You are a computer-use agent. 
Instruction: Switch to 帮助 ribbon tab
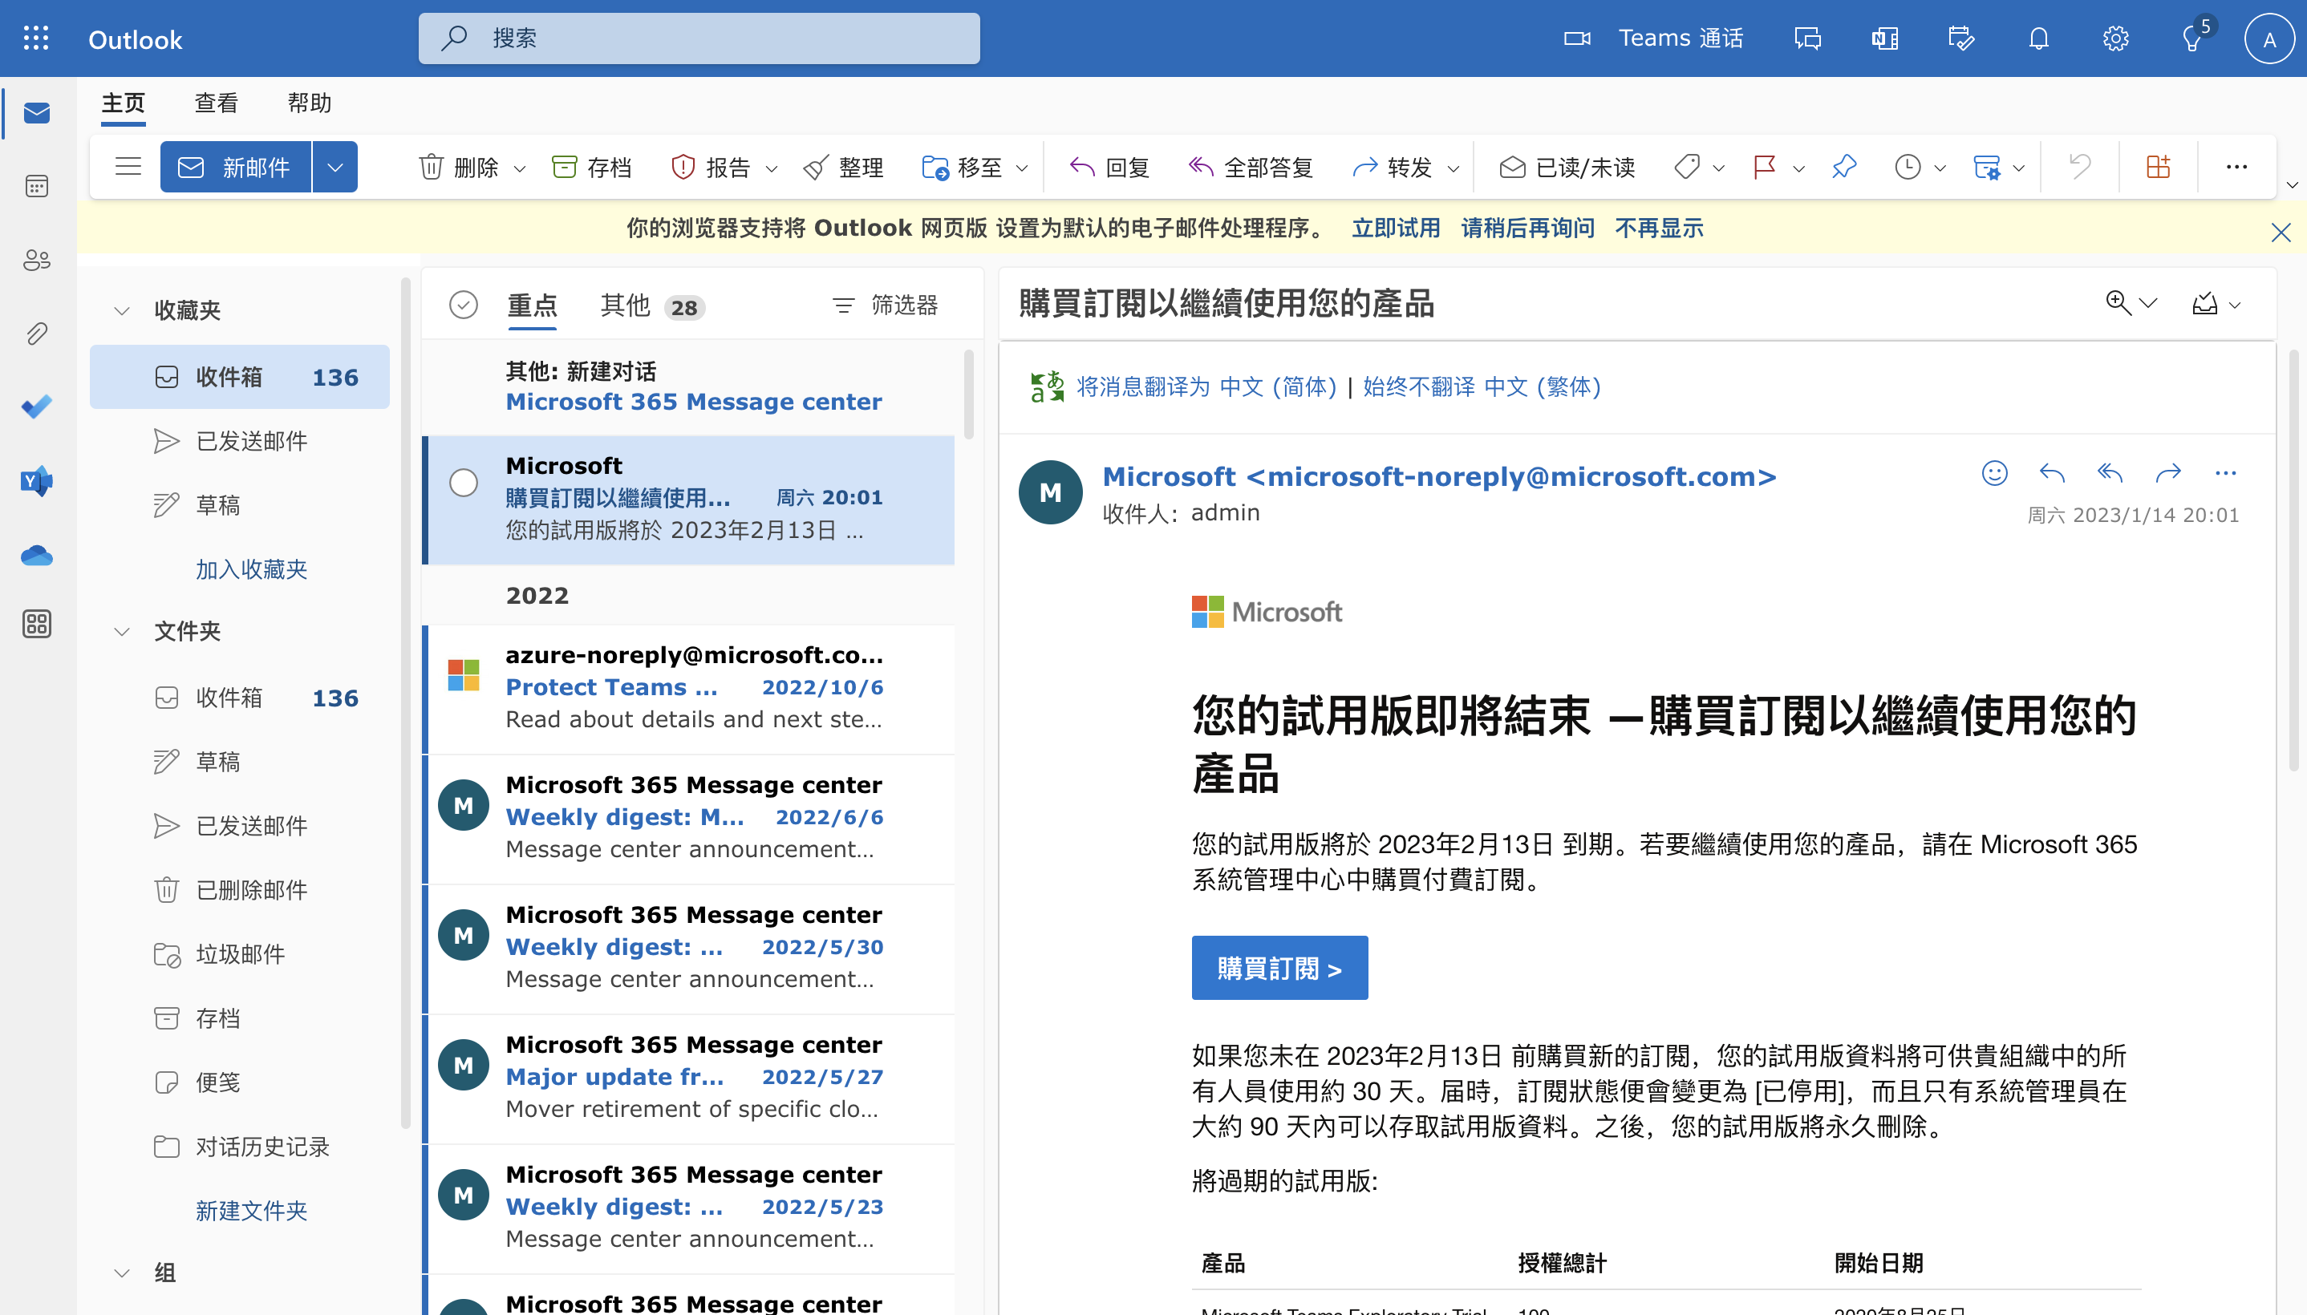click(x=309, y=103)
